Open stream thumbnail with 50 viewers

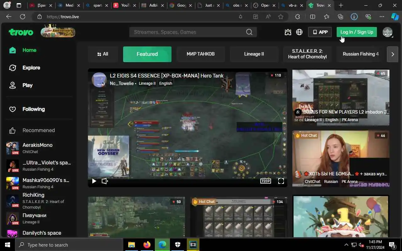(136, 217)
